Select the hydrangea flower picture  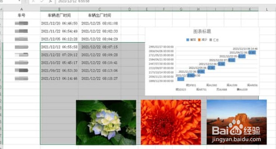106,122
